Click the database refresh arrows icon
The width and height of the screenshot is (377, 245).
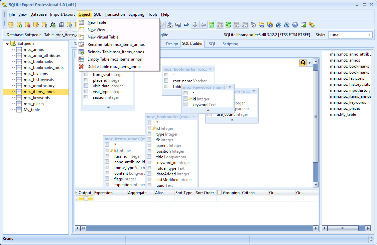tap(70, 25)
